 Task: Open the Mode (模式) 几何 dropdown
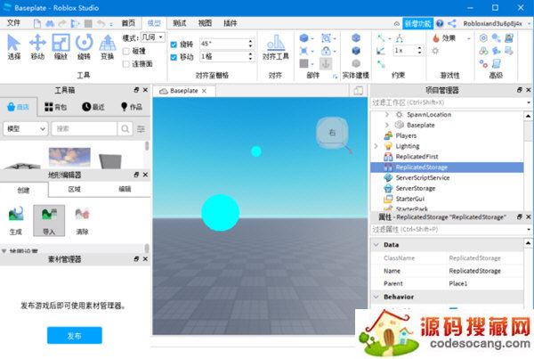153,37
